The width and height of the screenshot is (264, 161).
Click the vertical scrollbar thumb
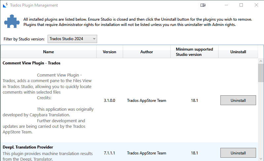click(x=261, y=73)
